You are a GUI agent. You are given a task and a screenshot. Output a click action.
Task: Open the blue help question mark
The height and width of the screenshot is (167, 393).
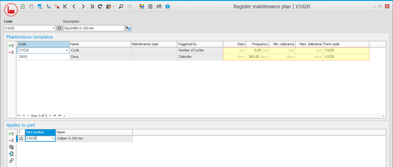point(168,6)
